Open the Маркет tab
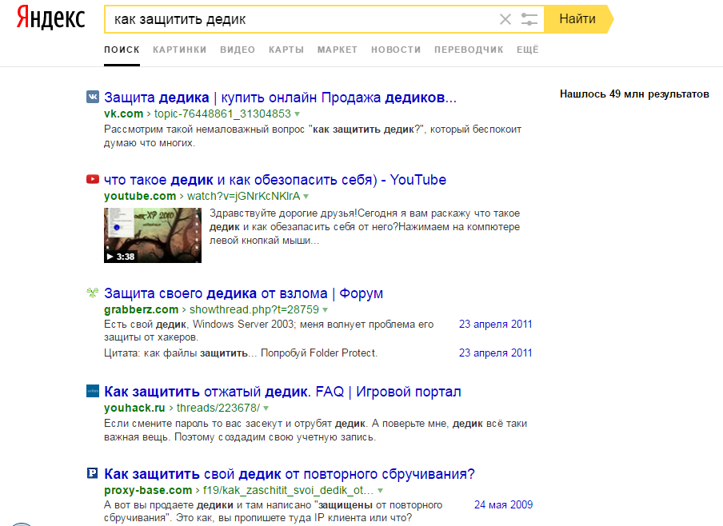The image size is (723, 526). click(338, 50)
